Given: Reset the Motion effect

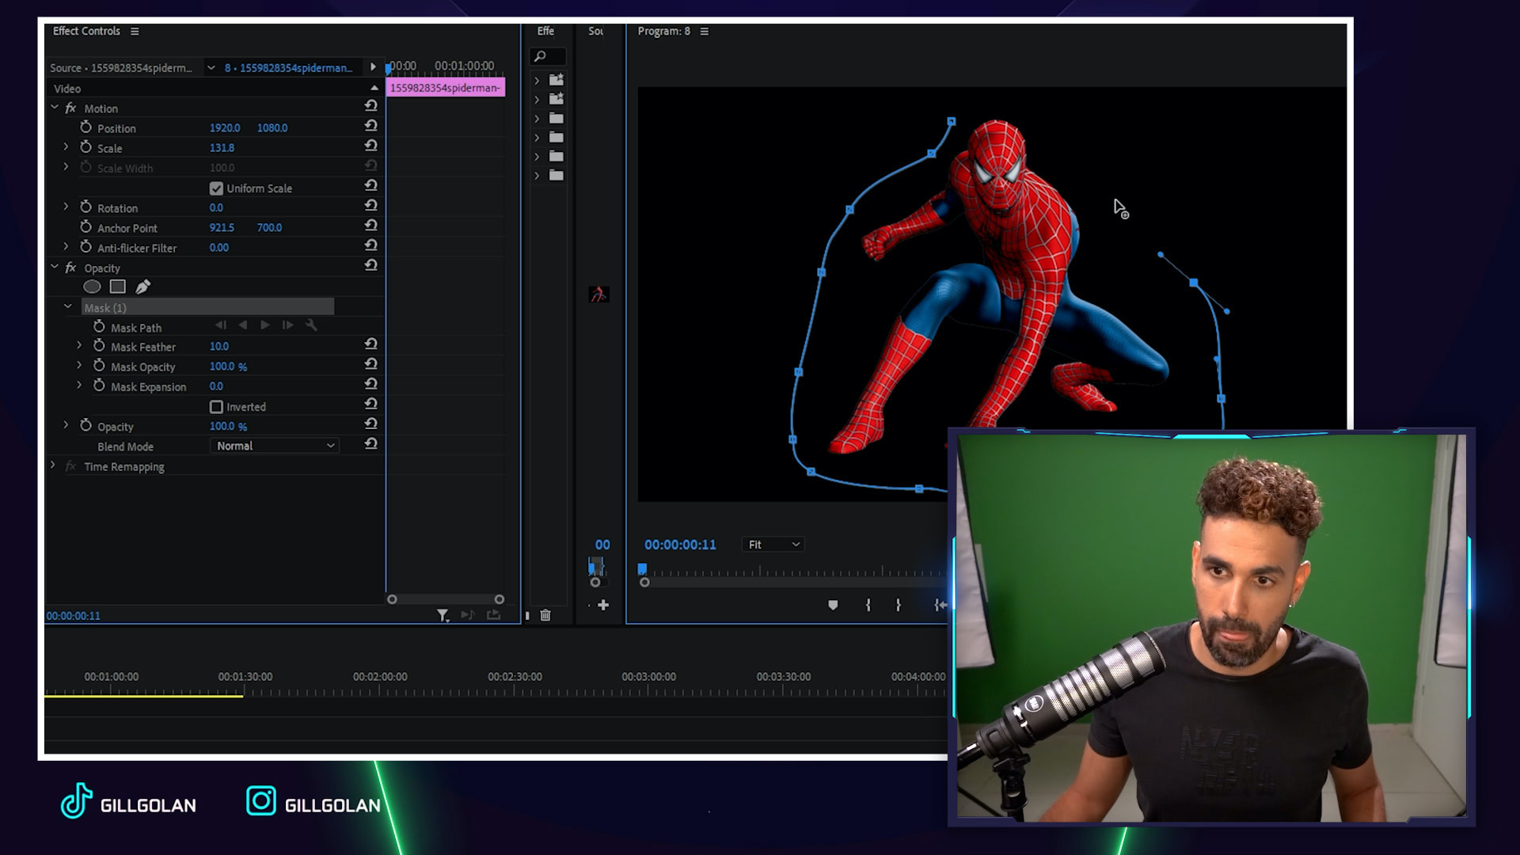Looking at the screenshot, I should point(370,105).
